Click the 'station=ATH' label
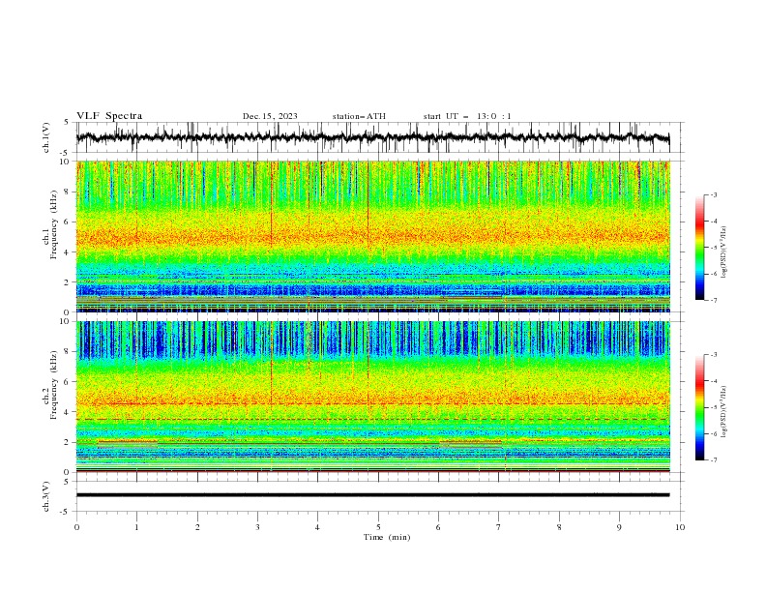 (x=359, y=116)
